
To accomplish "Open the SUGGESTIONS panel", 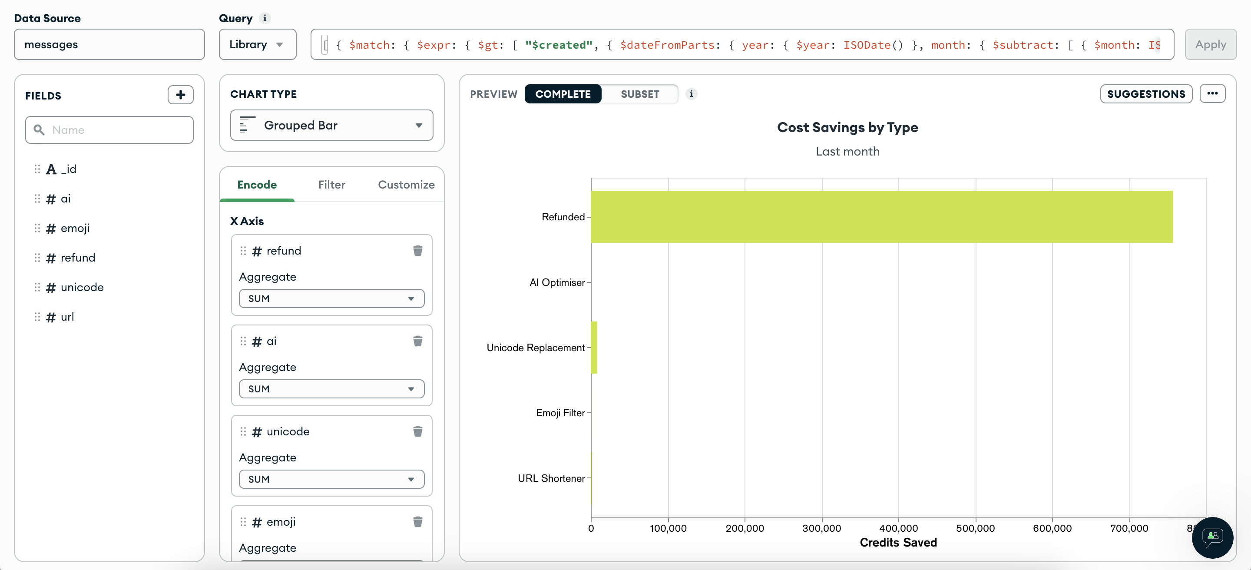I will pyautogui.click(x=1145, y=94).
